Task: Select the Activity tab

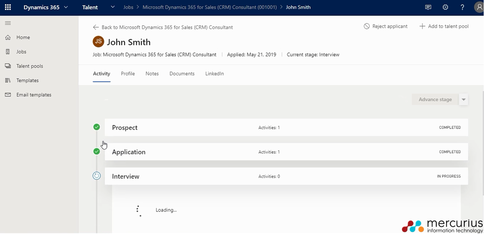Action: [x=102, y=74]
